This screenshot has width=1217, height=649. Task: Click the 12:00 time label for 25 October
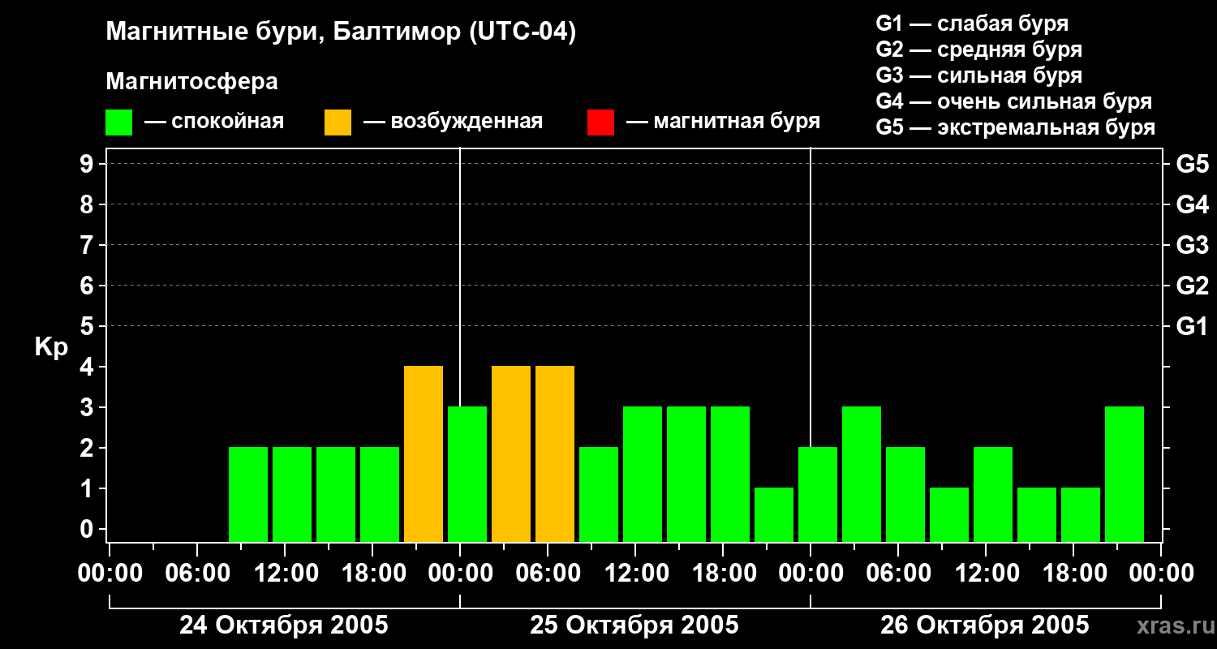635,574
